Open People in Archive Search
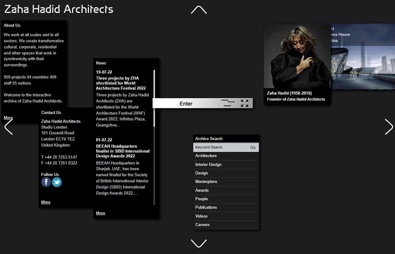395x254 pixels. point(226,199)
